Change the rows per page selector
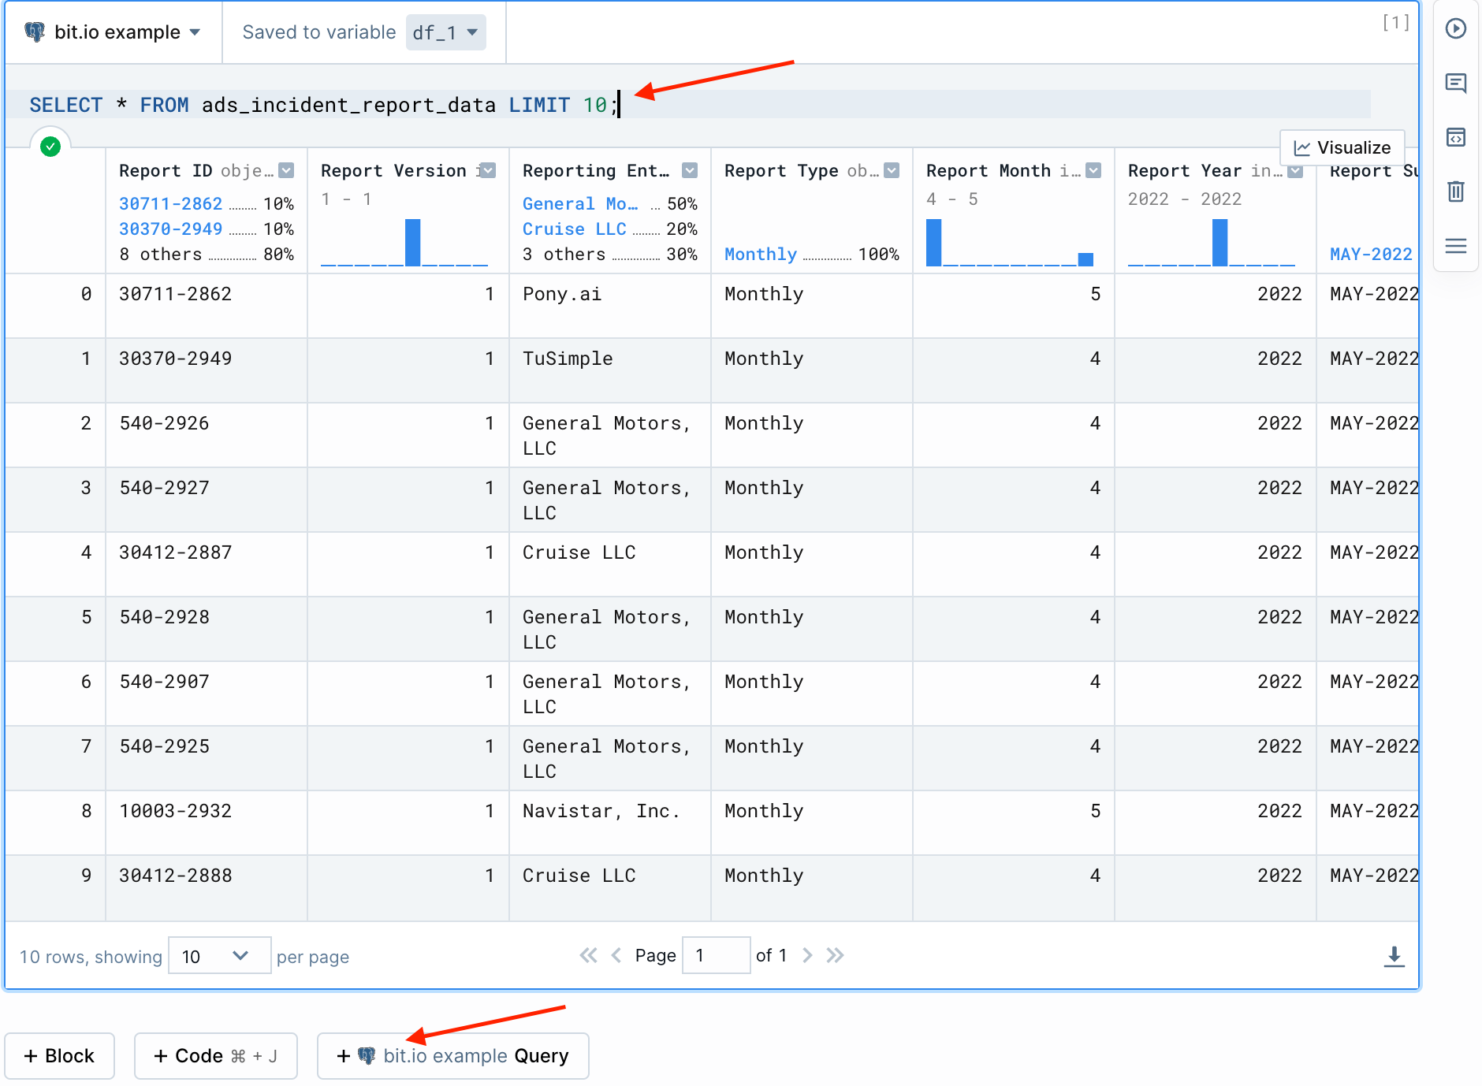The height and width of the screenshot is (1086, 1482). pos(219,956)
